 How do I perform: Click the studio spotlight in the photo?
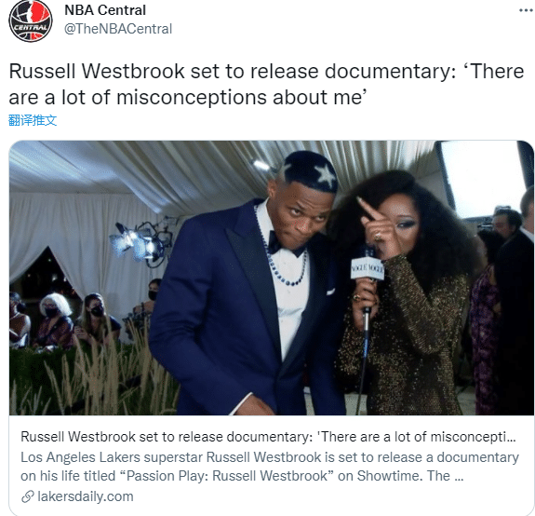(139, 243)
